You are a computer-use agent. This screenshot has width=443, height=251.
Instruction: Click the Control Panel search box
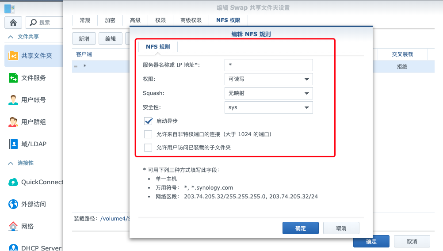(45, 22)
